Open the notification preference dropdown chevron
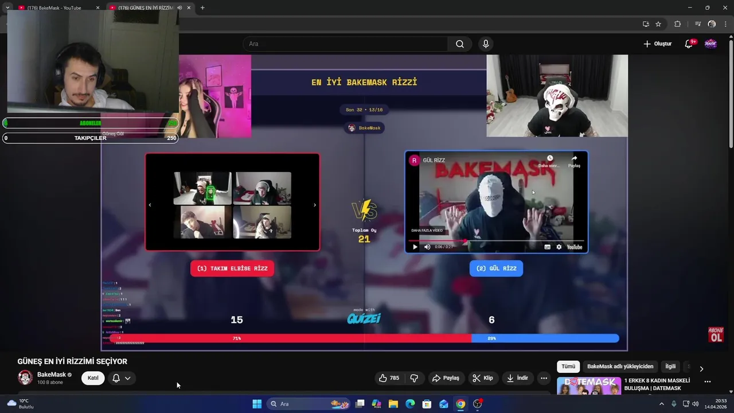The width and height of the screenshot is (734, 413). click(128, 378)
